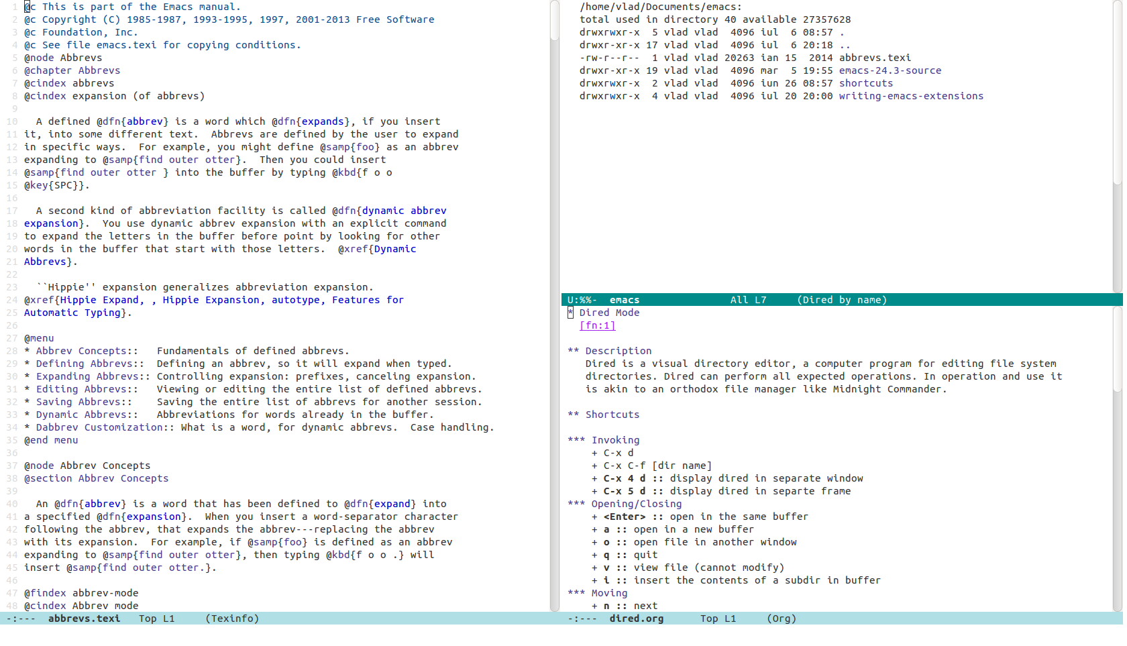Click the 'U:%%-' status in dired mode line

(x=582, y=300)
